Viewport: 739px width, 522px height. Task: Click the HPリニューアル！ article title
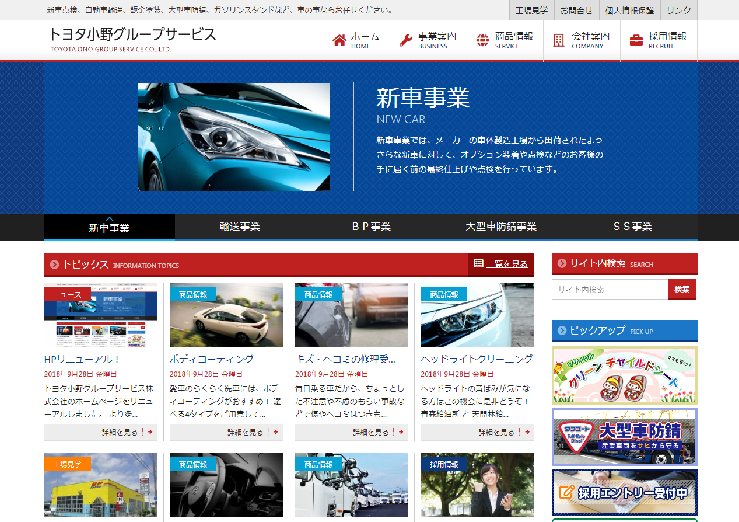coord(82,359)
